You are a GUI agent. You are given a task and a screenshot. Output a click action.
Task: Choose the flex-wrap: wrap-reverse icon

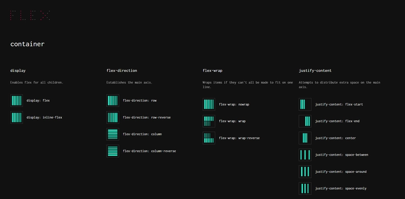click(x=209, y=138)
